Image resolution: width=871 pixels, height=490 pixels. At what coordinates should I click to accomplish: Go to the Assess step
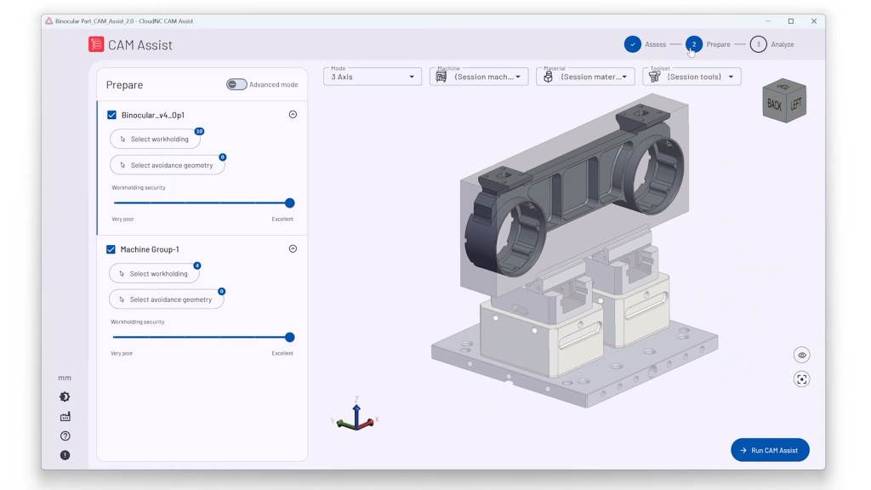coord(633,44)
